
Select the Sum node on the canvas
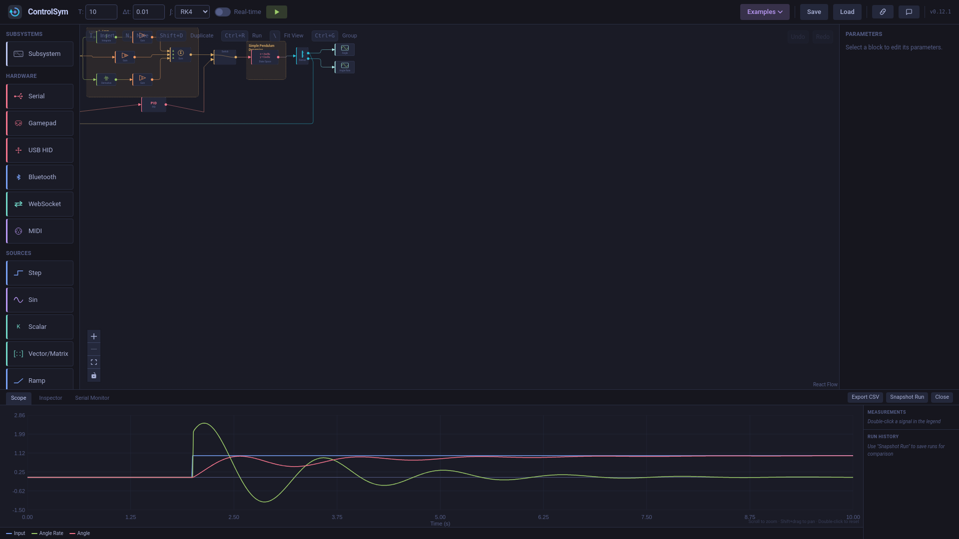click(180, 54)
